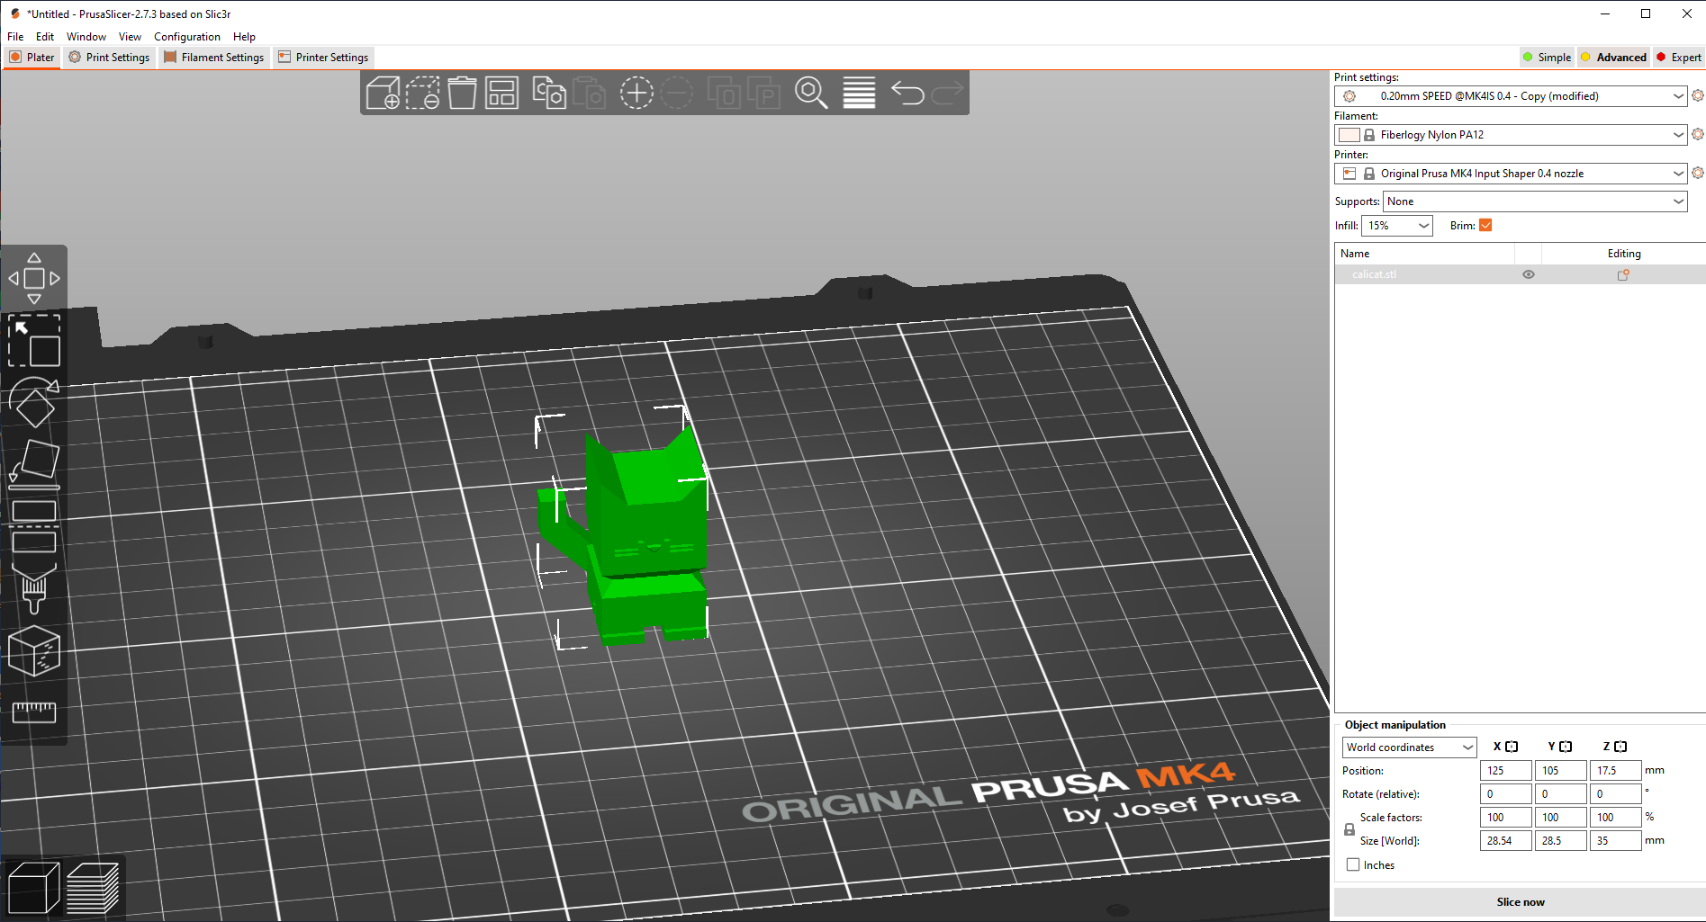Screen dimensions: 1706x922
Task: Click the Position X input field
Action: (1505, 771)
